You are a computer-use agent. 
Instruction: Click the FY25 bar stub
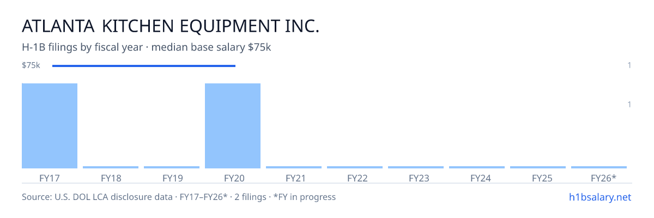pos(538,167)
